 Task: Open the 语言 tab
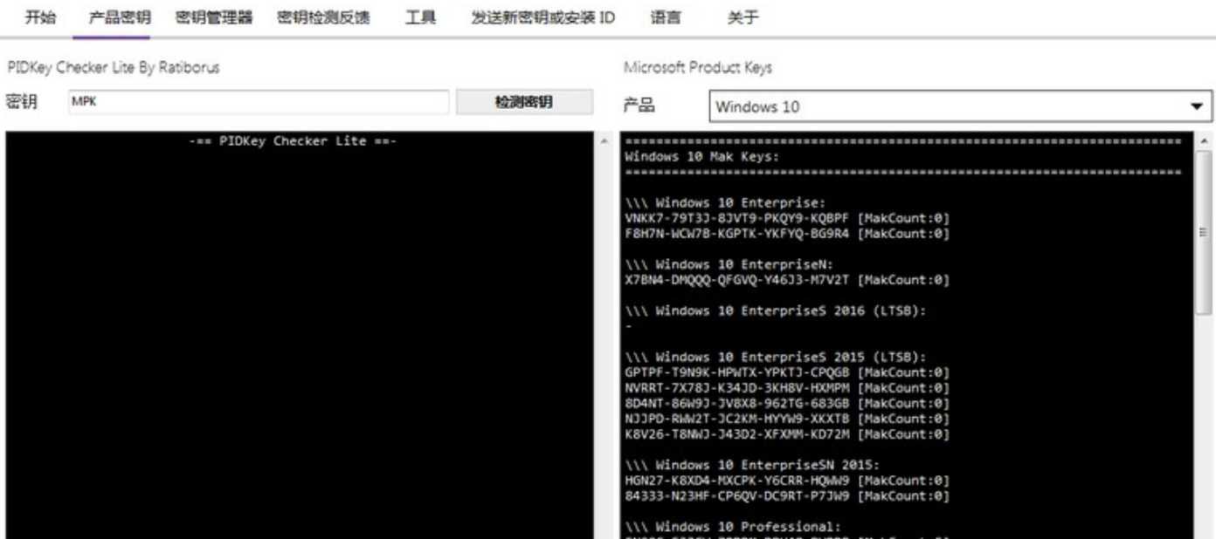pyautogui.click(x=666, y=17)
